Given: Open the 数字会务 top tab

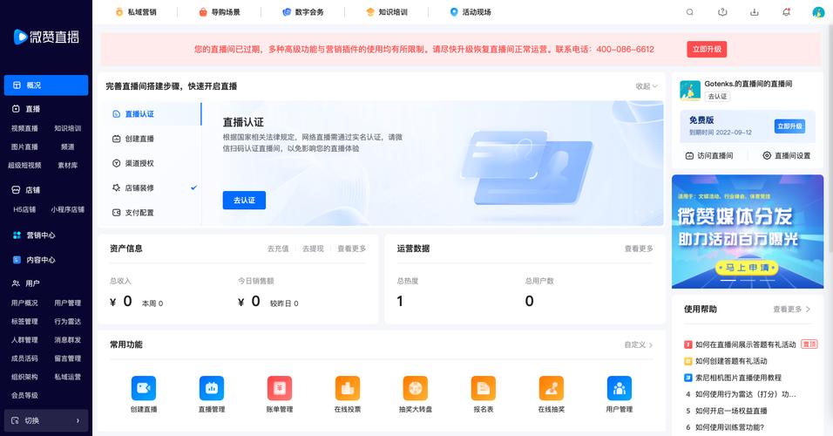Looking at the screenshot, I should coord(303,11).
